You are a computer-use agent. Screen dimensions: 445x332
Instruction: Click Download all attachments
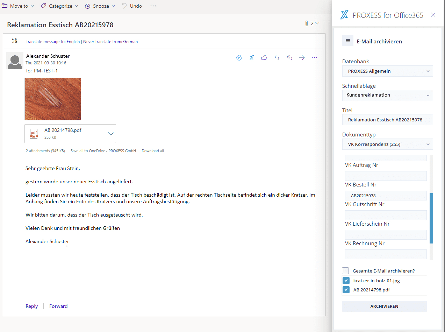153,151
